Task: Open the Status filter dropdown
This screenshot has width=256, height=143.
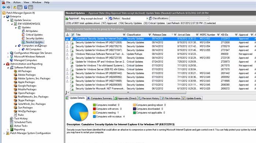Action: (147, 19)
